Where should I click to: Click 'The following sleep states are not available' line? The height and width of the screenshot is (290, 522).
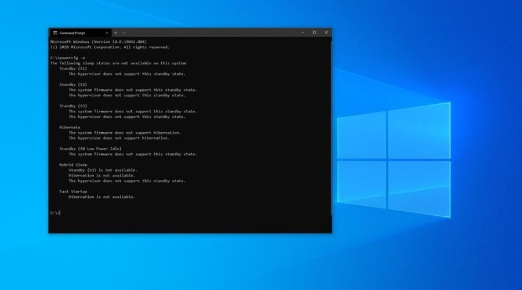119,63
